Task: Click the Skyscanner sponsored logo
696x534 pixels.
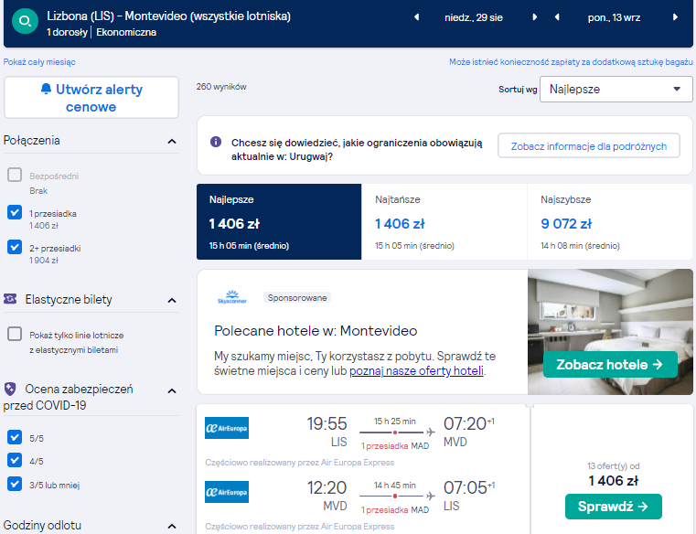Action: [232, 297]
